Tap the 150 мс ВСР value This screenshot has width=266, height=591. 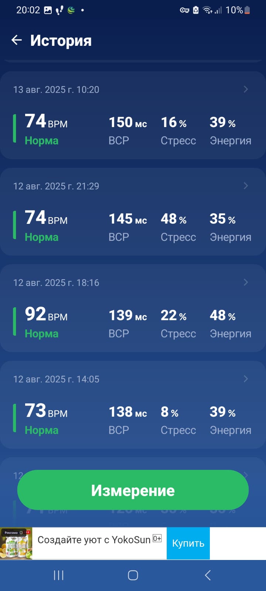pos(127,123)
